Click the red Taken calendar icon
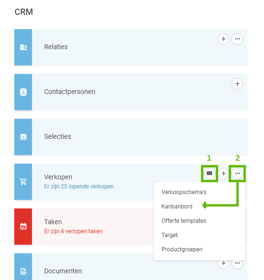This screenshot has height=280, width=264. 23,227
